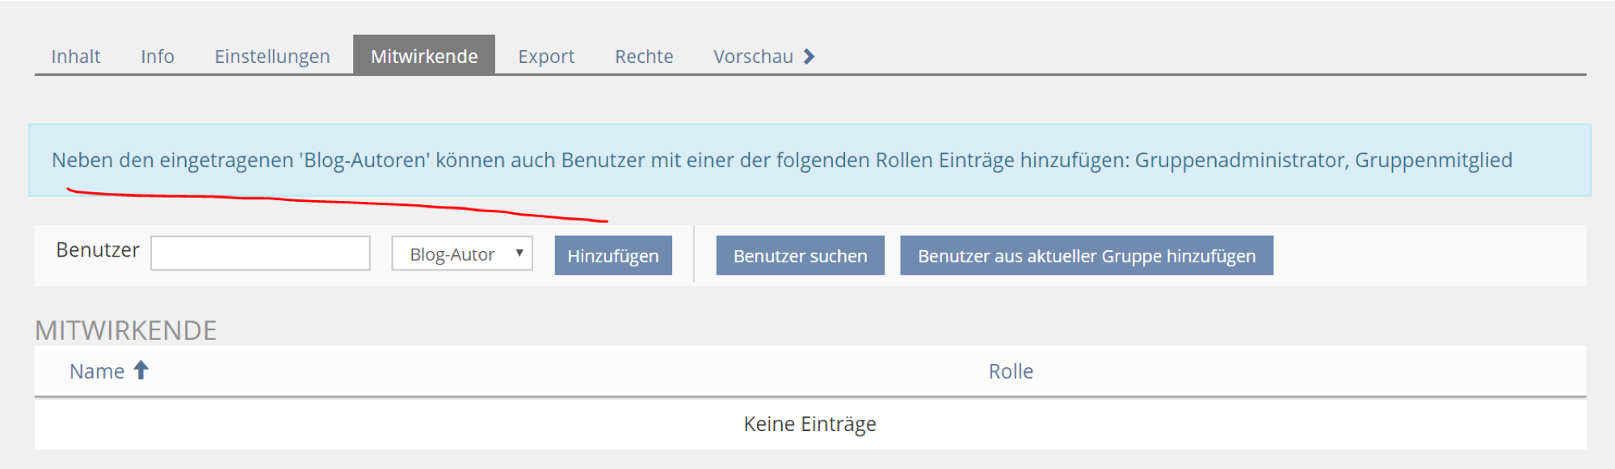Open the Export tab
1615x469 pixels.
pos(546,57)
